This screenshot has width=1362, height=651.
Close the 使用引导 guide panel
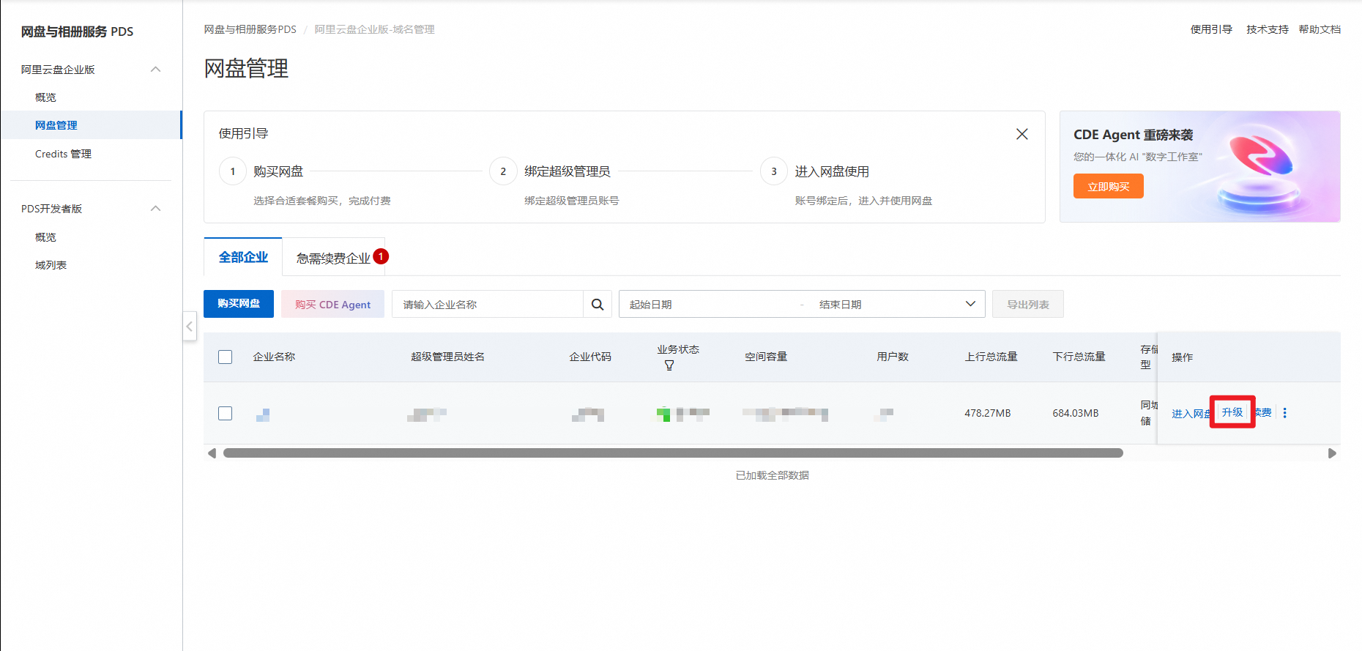[x=1022, y=134]
